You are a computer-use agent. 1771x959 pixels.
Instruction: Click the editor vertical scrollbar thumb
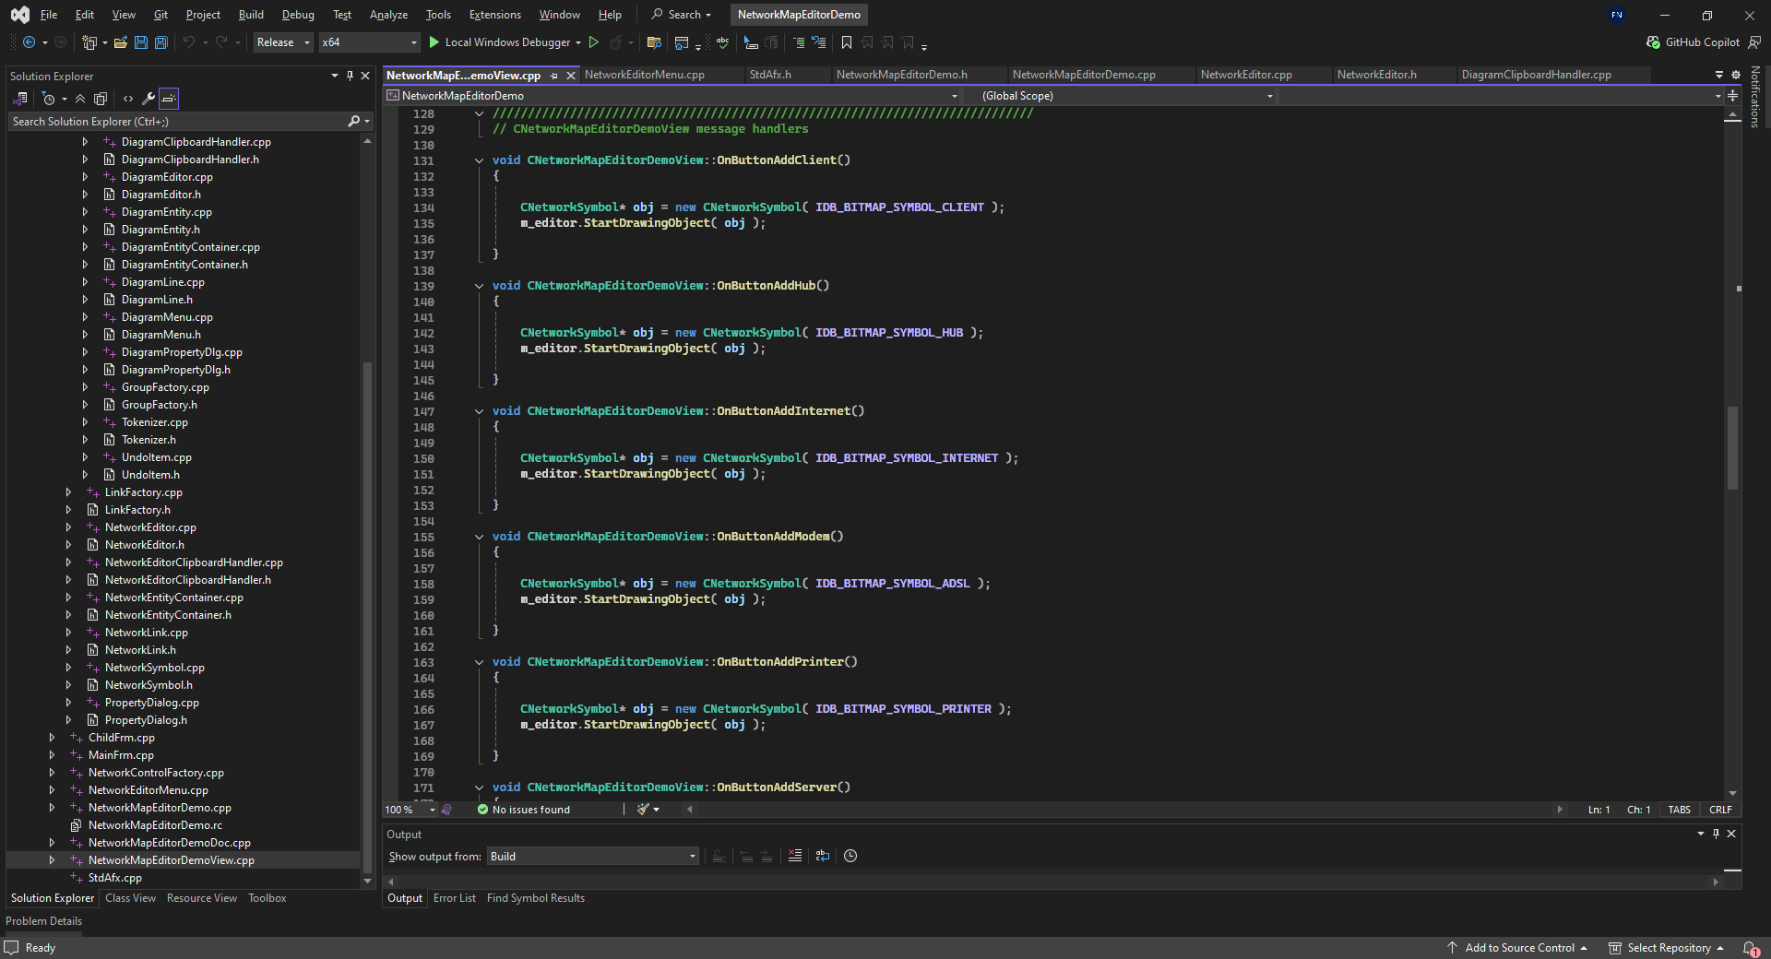pos(1732,448)
